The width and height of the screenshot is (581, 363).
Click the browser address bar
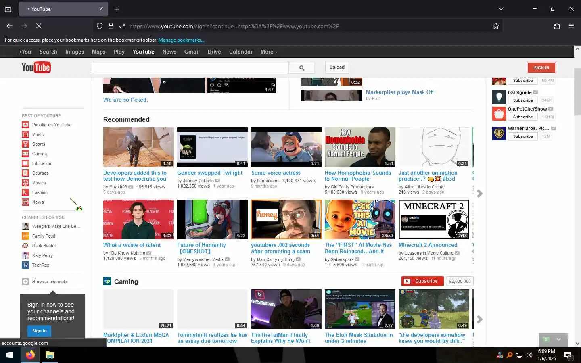299,26
